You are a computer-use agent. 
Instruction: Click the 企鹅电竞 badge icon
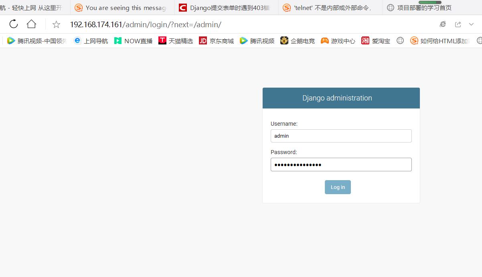[x=284, y=40]
